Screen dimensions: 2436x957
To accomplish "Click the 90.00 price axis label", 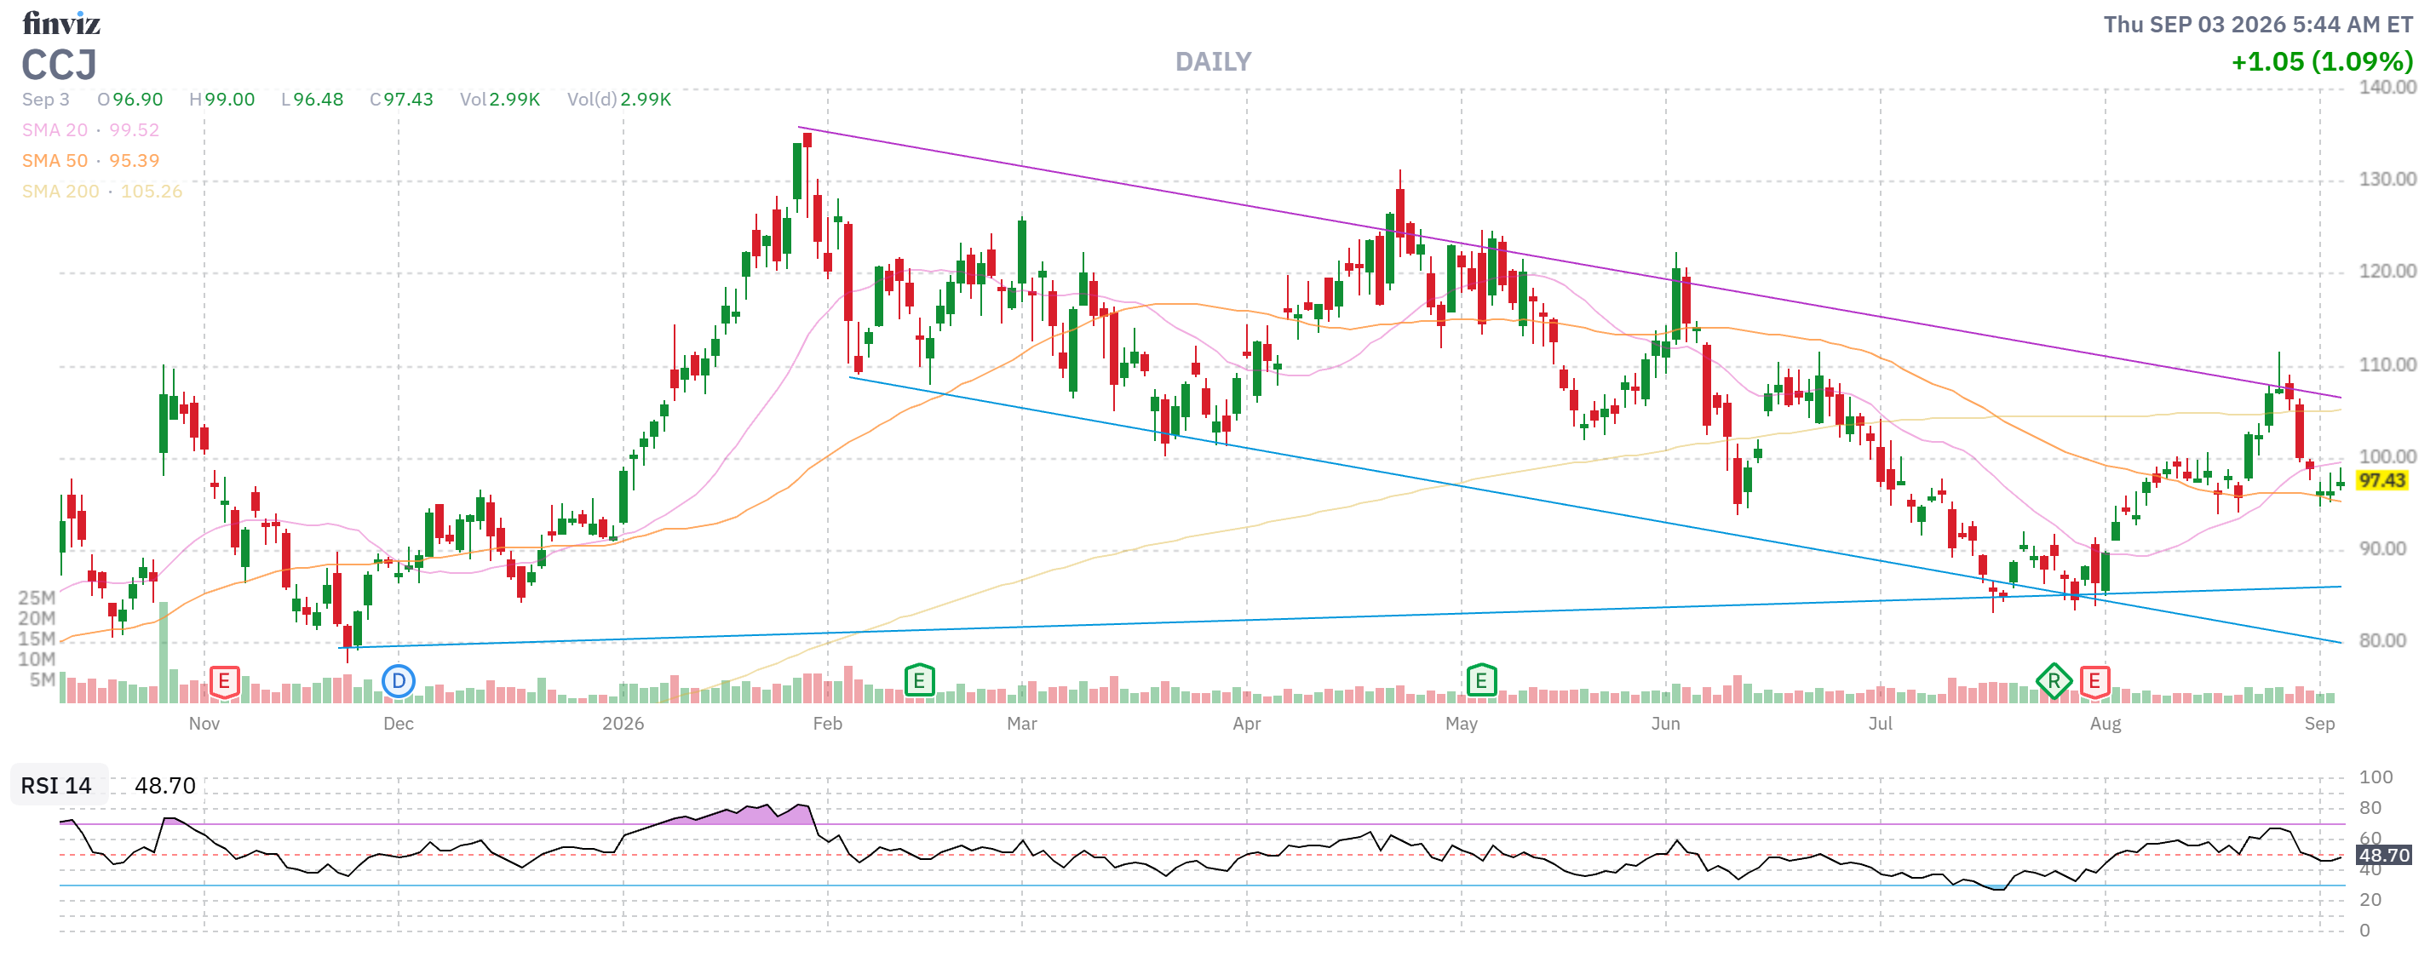I will click(x=2382, y=549).
